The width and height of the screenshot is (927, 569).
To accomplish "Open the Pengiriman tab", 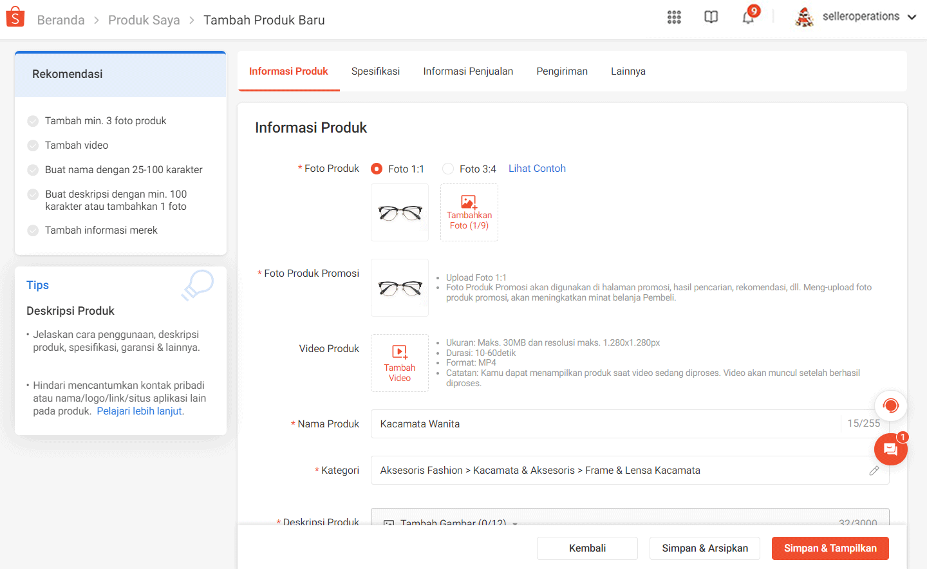I will [561, 71].
